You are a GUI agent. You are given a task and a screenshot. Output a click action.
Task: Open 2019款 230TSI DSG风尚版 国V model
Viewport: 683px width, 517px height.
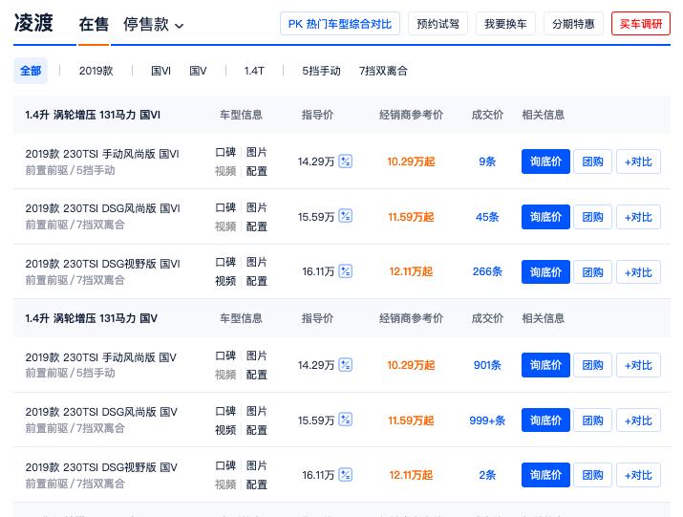(x=101, y=412)
